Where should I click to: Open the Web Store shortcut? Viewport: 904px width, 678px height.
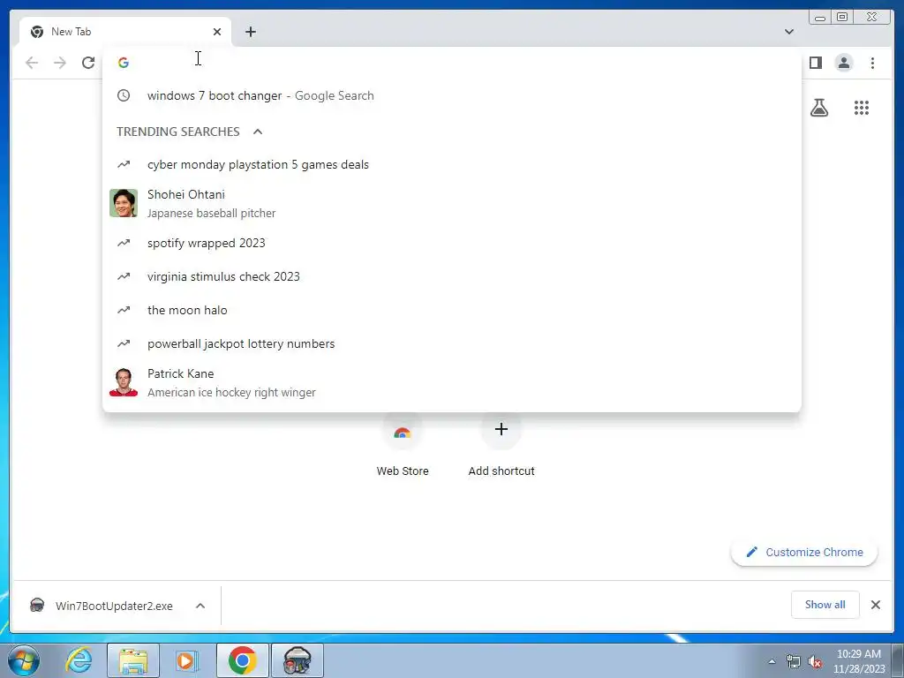coord(403,446)
